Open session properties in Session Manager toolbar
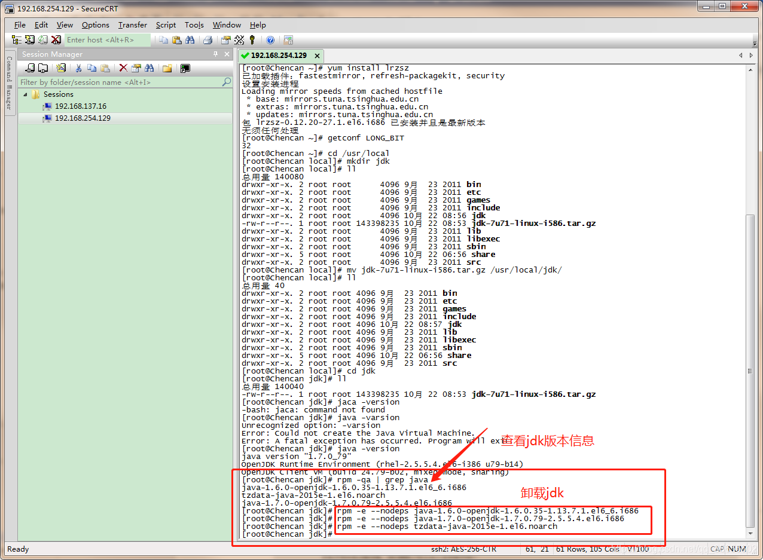 click(136, 68)
